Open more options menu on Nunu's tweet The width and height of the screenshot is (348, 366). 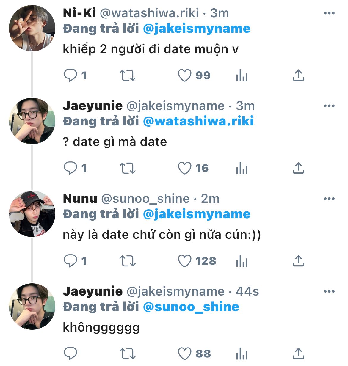click(x=329, y=199)
